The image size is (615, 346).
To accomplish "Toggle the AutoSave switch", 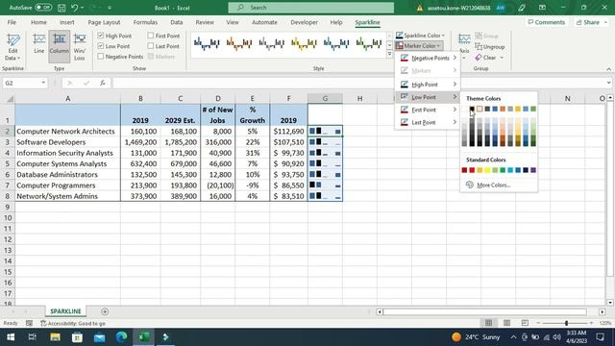I will click(42, 8).
